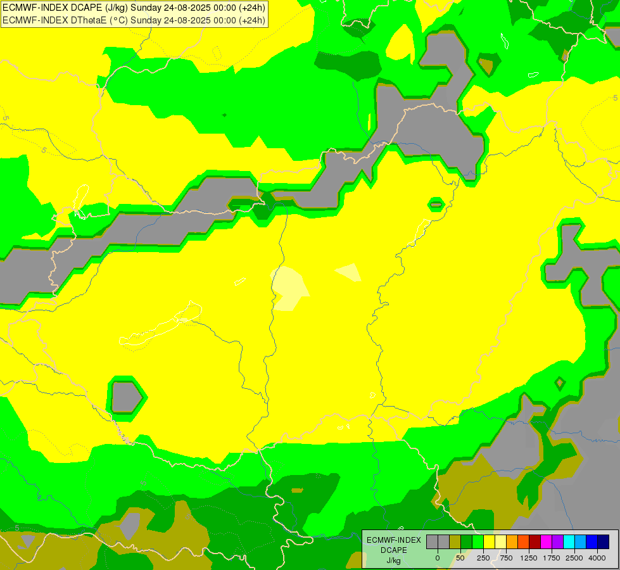620x570 pixels.
Task: Select the purple legend swatch
Action: [557, 541]
